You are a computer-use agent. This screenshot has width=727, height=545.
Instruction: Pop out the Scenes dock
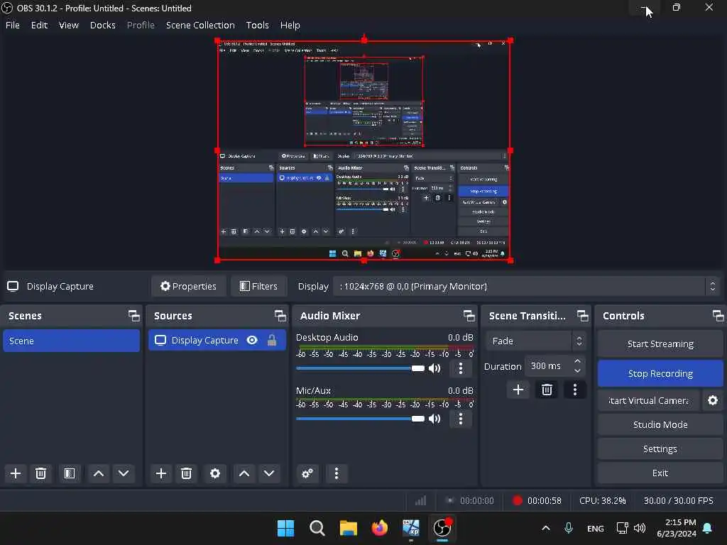[134, 316]
